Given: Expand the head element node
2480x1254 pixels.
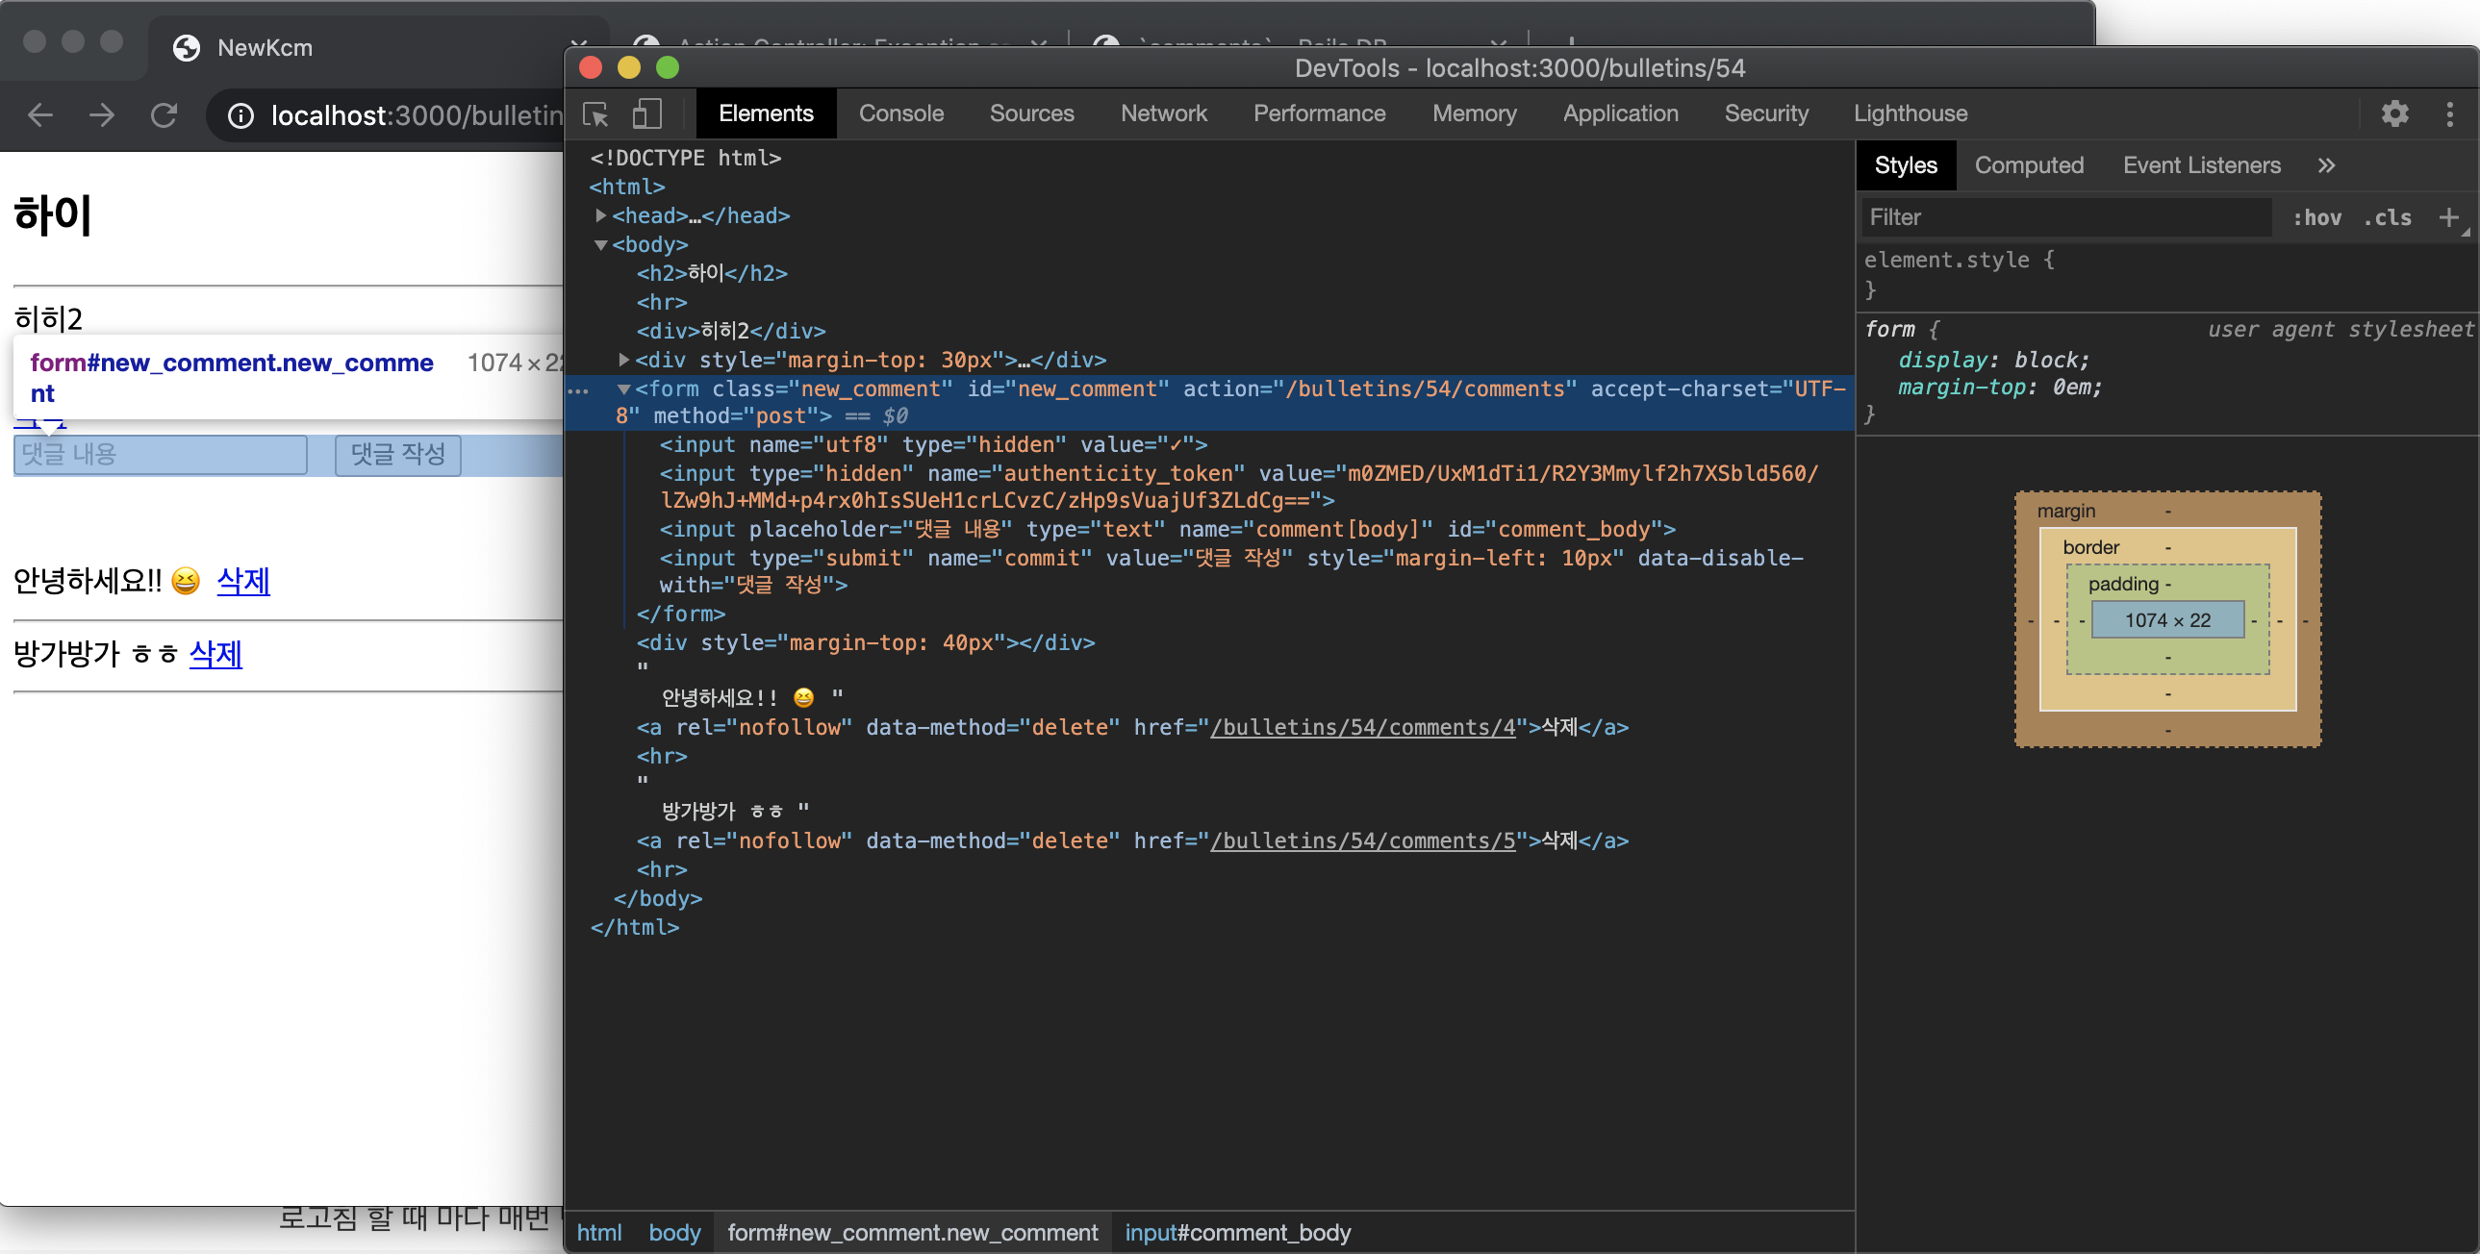Looking at the screenshot, I should coord(600,215).
